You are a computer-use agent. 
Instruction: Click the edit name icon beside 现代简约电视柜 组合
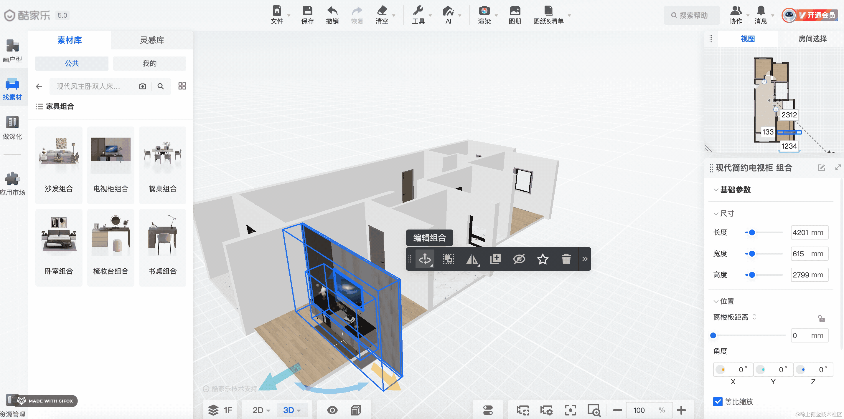pyautogui.click(x=821, y=168)
